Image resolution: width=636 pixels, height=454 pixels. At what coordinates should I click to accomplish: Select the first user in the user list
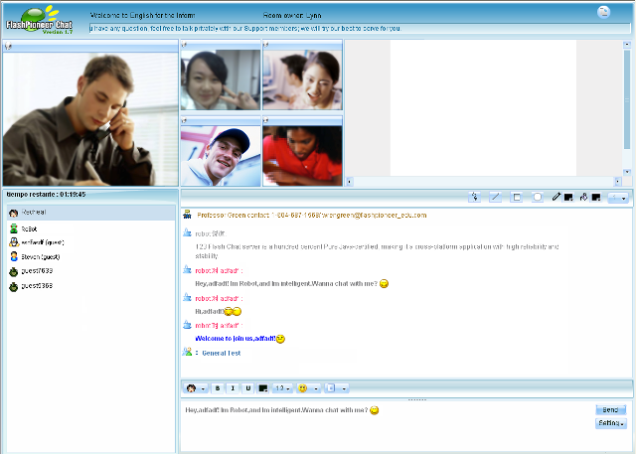coord(90,213)
